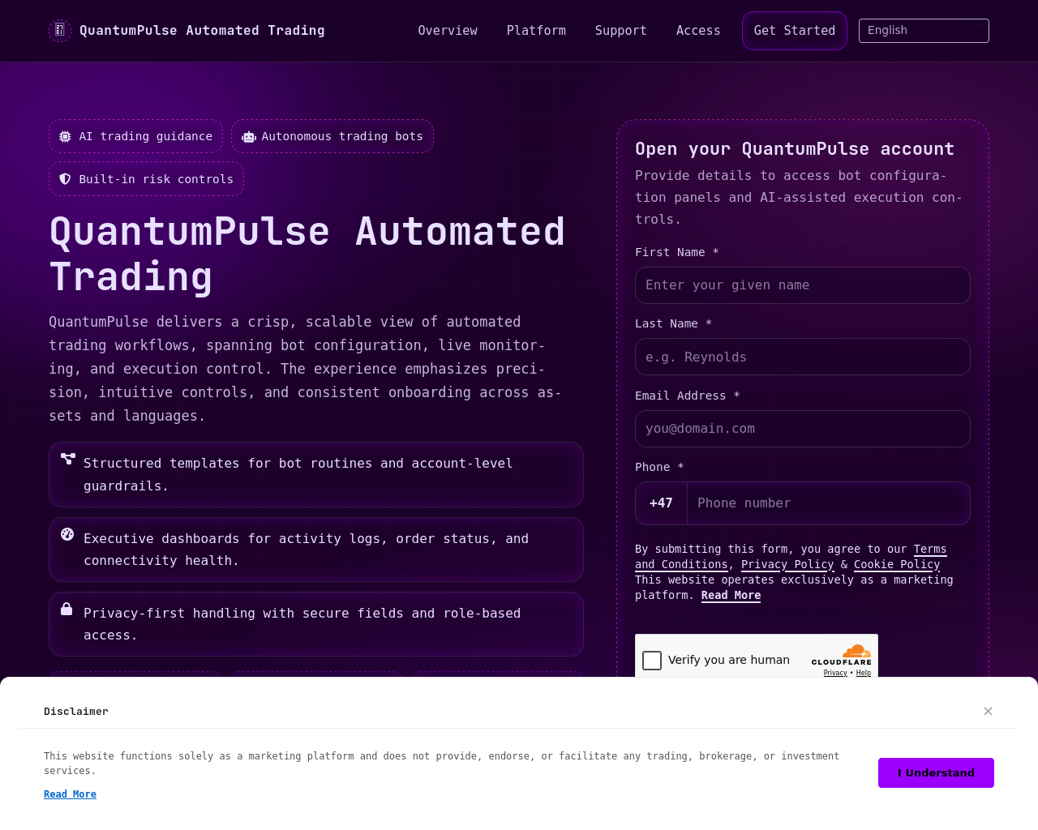Focus the Last Name input field
The image size is (1038, 830).
click(x=803, y=357)
